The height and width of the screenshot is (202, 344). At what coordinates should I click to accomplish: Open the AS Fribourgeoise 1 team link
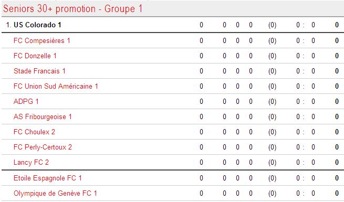[43, 117]
